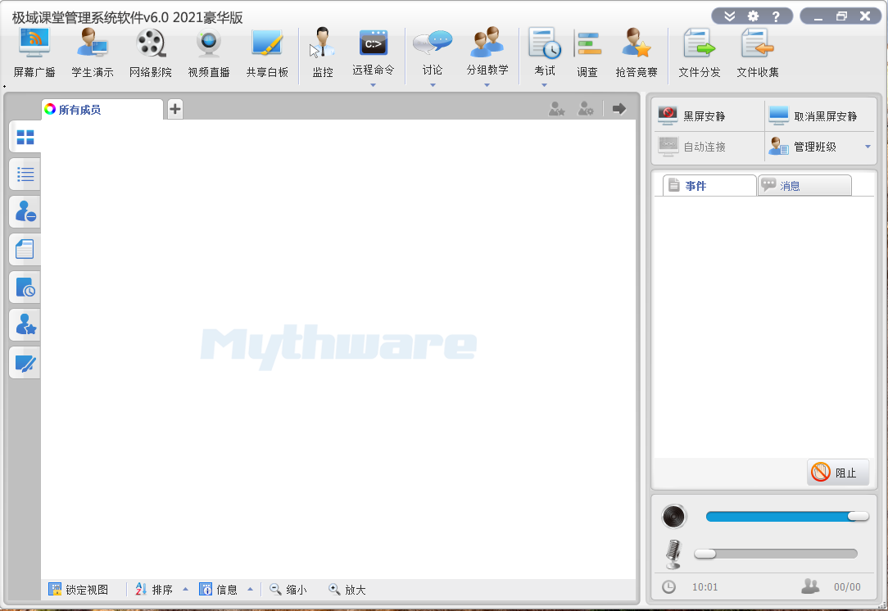This screenshot has width=888, height=611.
Task: Open help question mark icon
Action: click(x=776, y=16)
